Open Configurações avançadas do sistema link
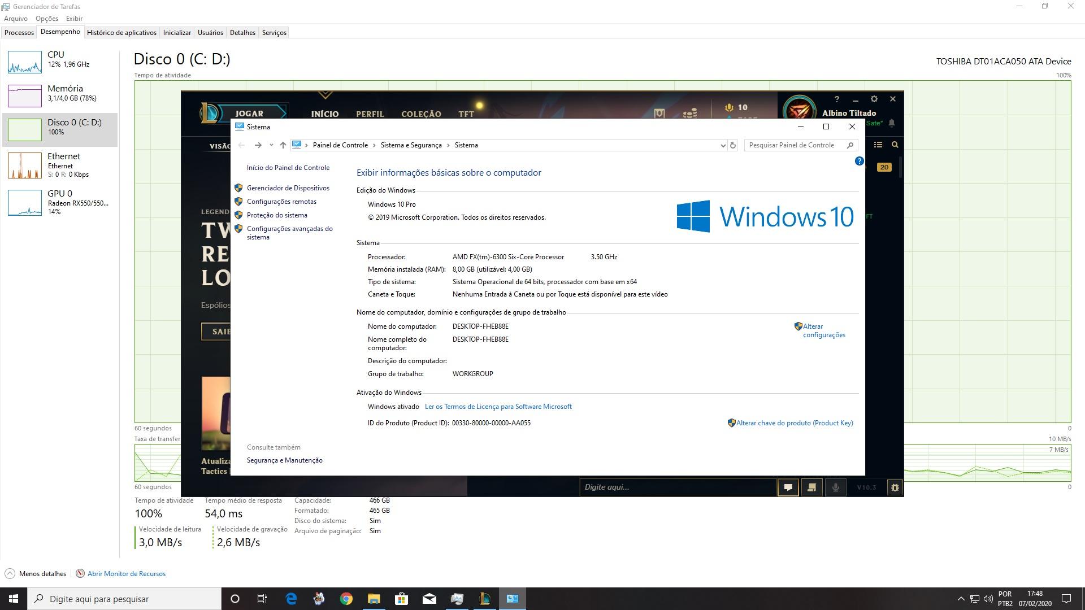This screenshot has width=1085, height=610. (x=289, y=233)
